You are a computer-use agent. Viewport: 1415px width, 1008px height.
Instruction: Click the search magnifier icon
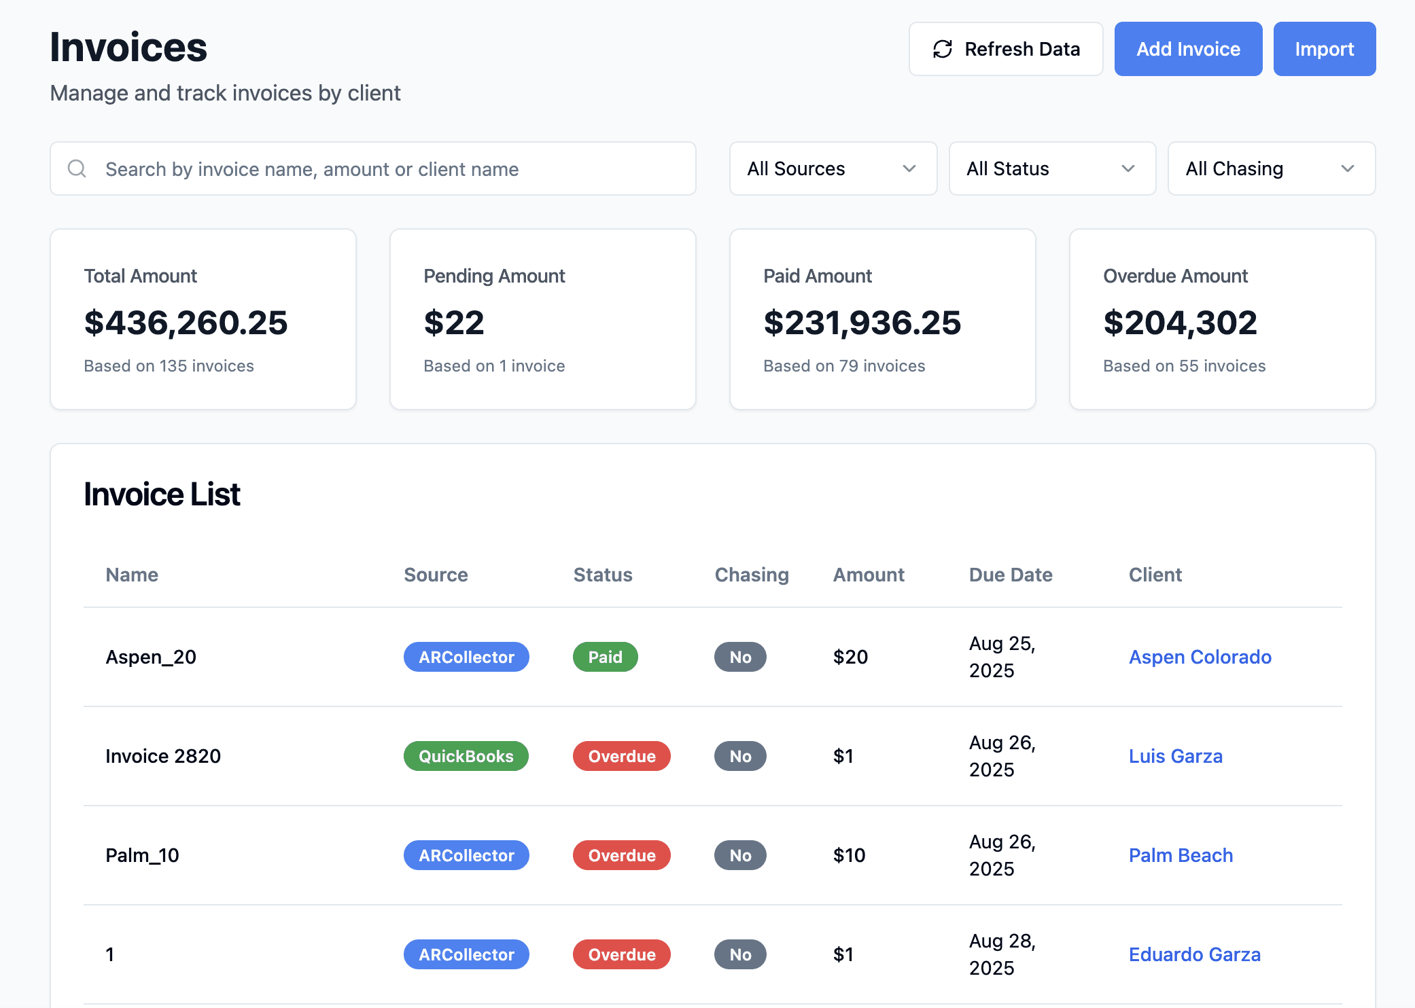tap(77, 168)
